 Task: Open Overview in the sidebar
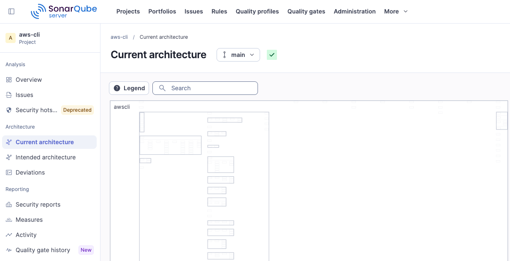click(x=49, y=80)
